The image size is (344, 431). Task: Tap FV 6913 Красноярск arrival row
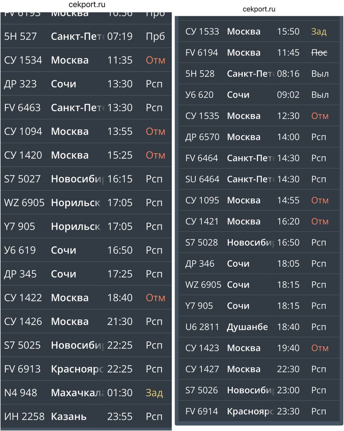pyautogui.click(x=86, y=369)
